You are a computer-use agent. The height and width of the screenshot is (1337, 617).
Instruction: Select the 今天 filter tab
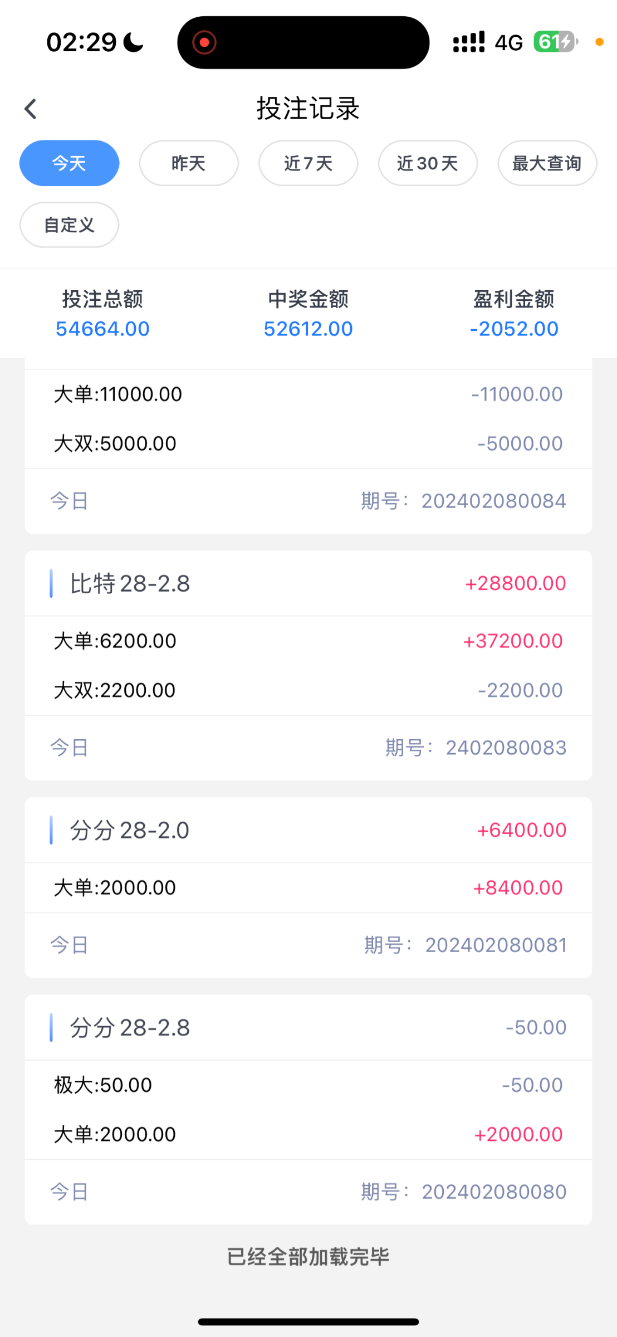(69, 163)
